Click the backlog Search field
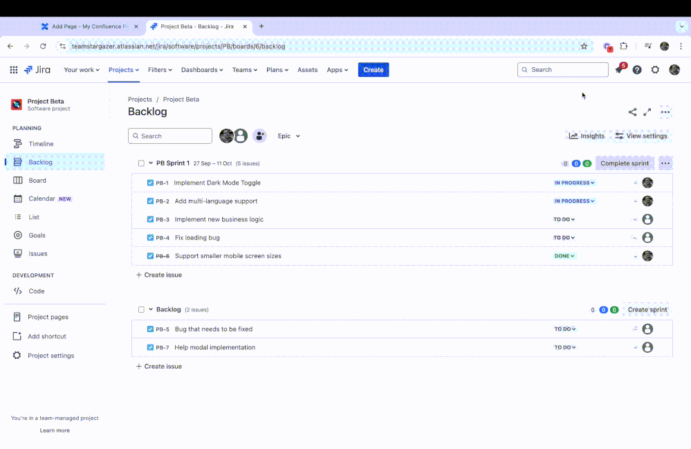The width and height of the screenshot is (691, 449). [170, 136]
